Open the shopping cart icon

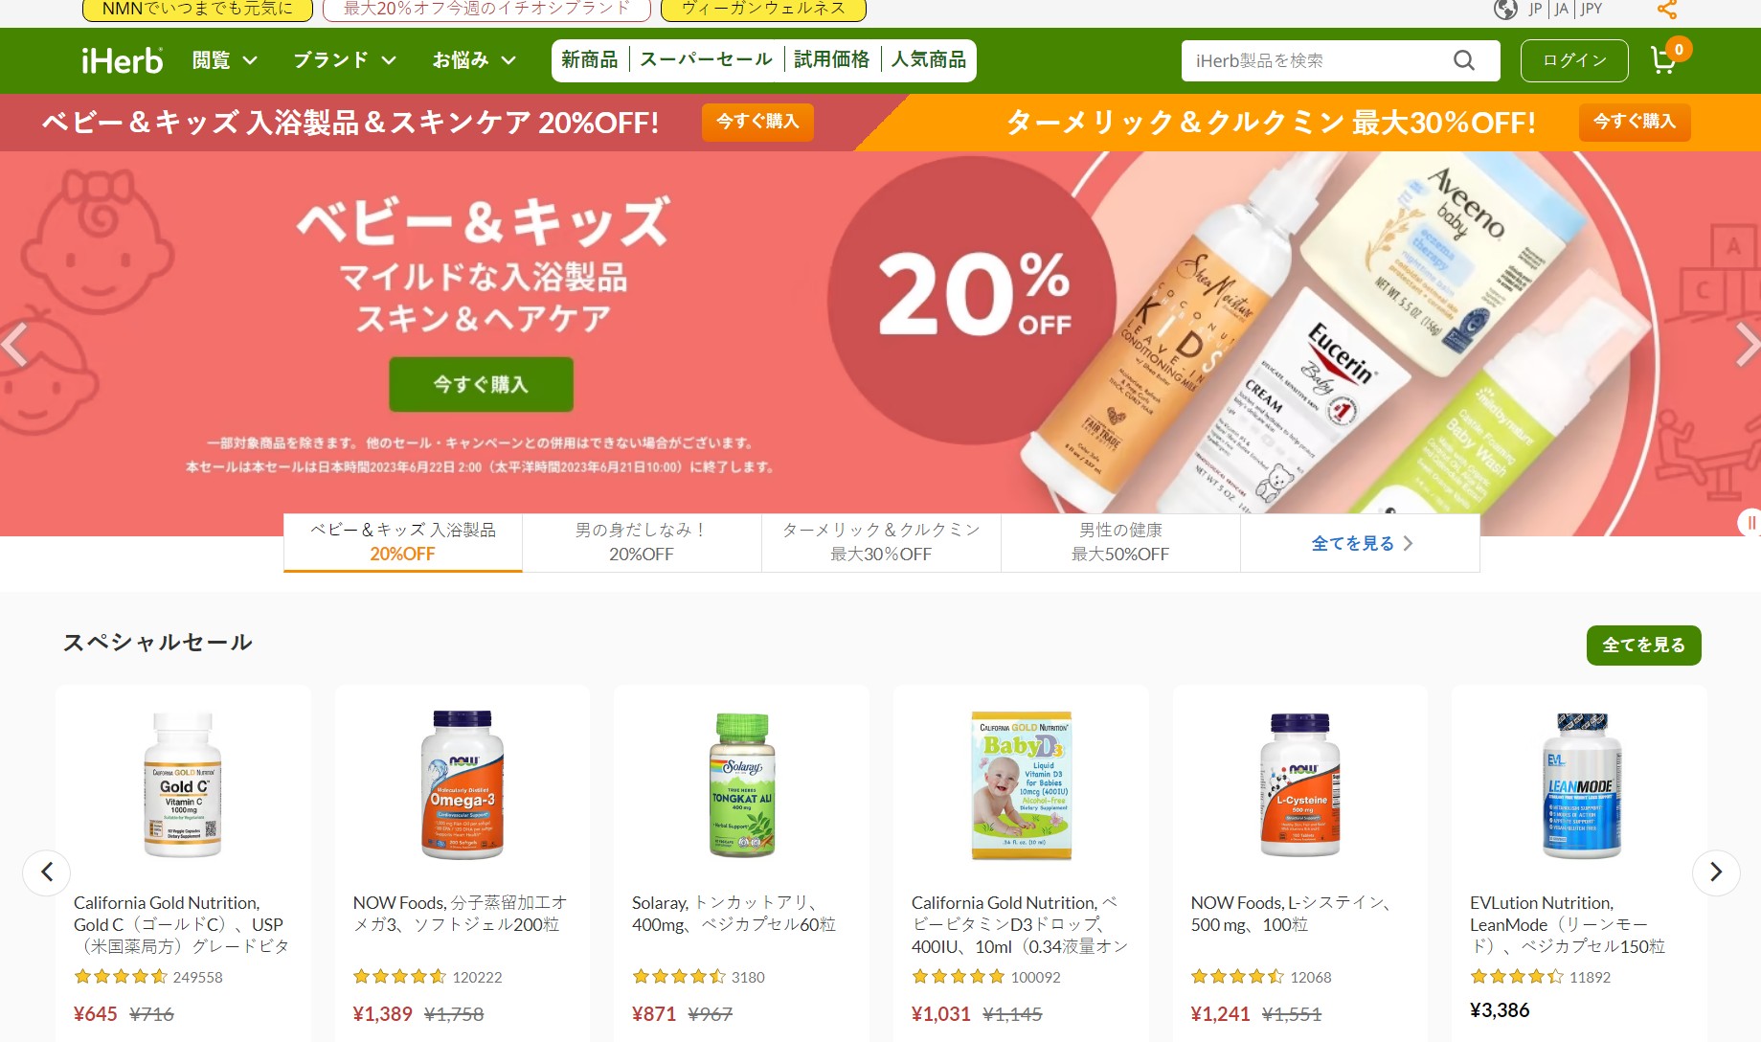point(1664,60)
